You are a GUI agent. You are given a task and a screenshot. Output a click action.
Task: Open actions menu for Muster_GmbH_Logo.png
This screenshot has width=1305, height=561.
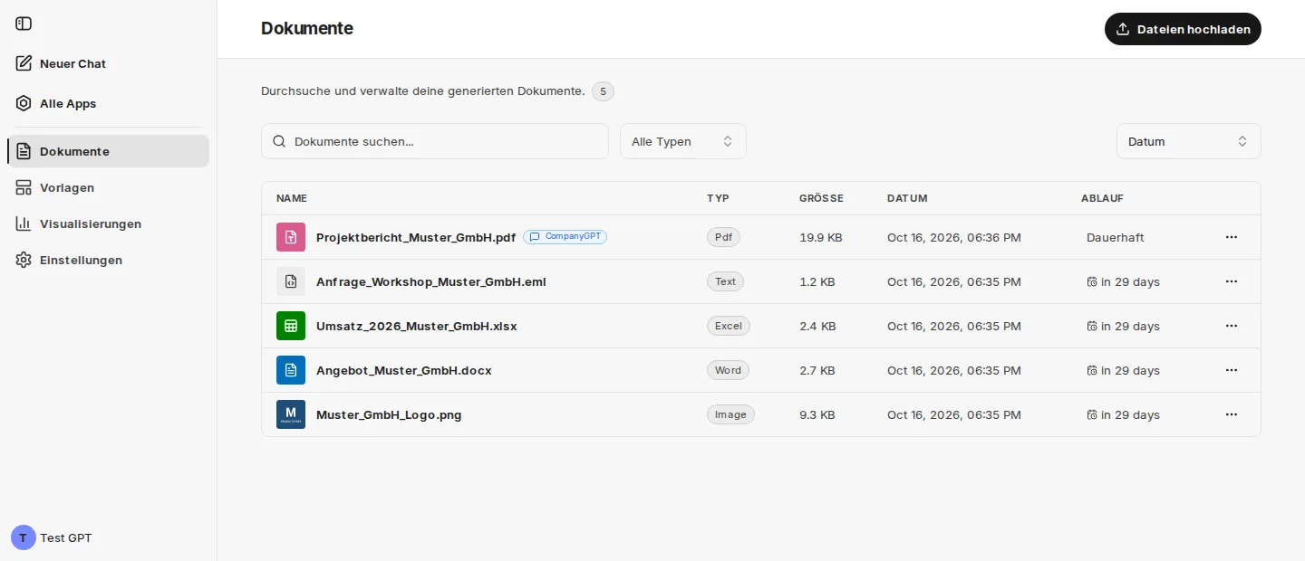[x=1232, y=414]
